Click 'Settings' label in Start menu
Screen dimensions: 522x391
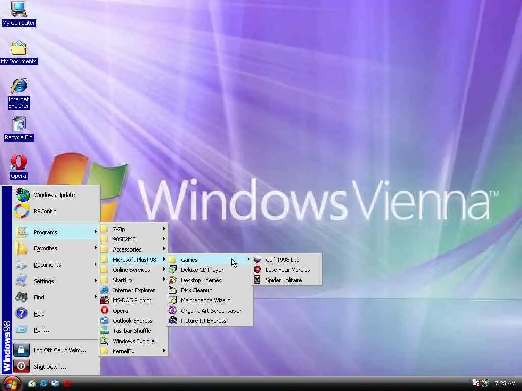click(44, 281)
